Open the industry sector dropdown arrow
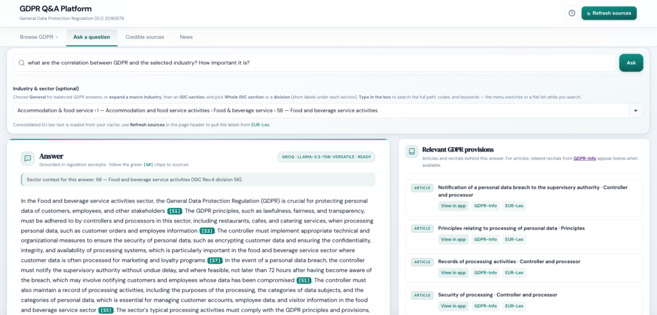Viewport: 657px width, 315px height. 635,110
